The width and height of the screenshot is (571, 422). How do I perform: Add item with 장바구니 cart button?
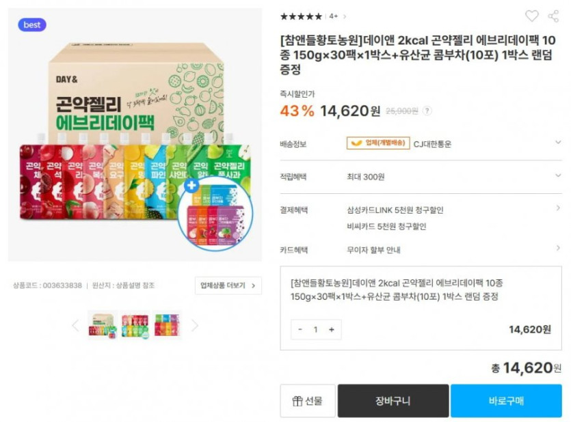(393, 401)
